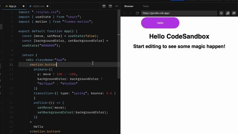Click the animate={{ line

point(43,70)
